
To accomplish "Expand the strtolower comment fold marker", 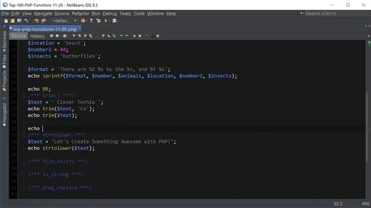I will [x=23, y=135].
